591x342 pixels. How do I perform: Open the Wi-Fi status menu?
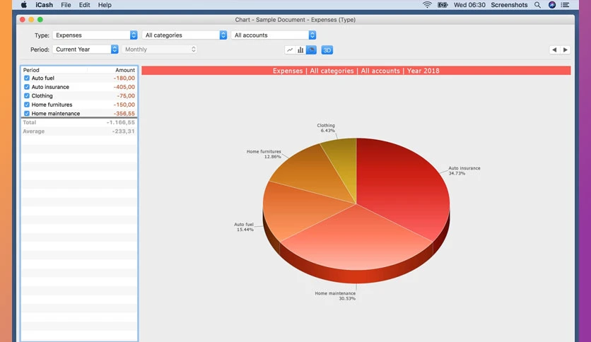(x=427, y=5)
